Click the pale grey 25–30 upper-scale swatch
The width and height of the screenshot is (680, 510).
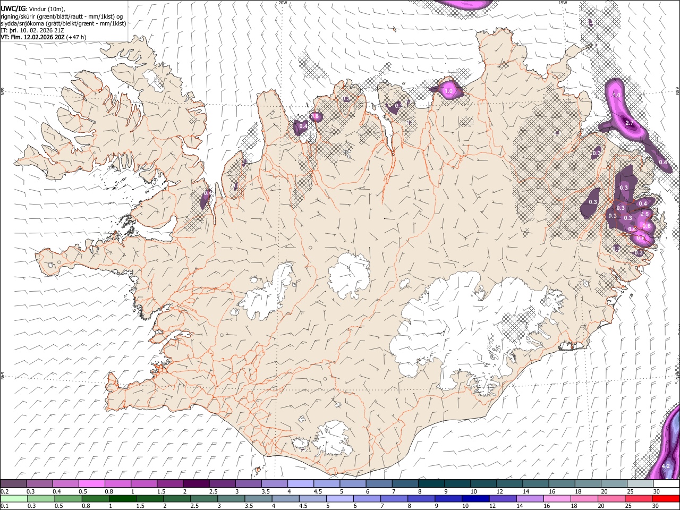point(641,484)
